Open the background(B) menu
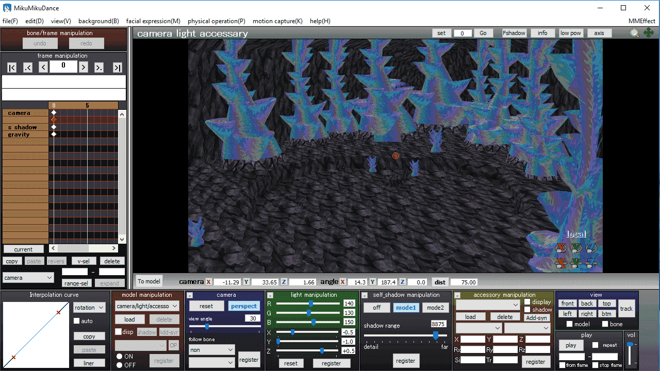The image size is (660, 371). pyautogui.click(x=98, y=21)
